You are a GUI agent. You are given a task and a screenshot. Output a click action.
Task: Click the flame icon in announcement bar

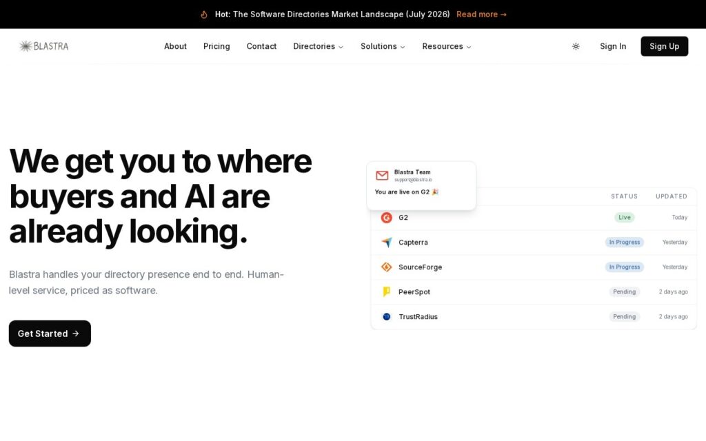pyautogui.click(x=204, y=14)
